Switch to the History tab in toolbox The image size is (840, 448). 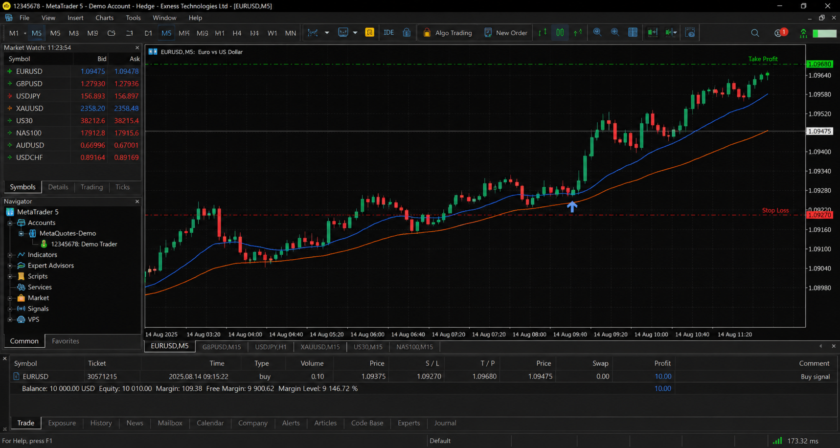[101, 423]
